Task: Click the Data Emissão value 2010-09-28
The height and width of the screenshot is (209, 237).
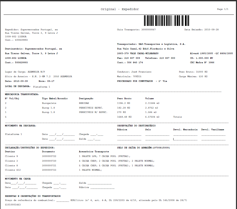Action: coord(211,30)
